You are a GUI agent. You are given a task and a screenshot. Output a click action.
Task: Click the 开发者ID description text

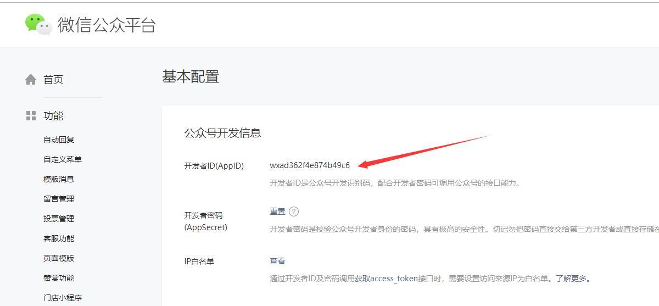(395, 183)
